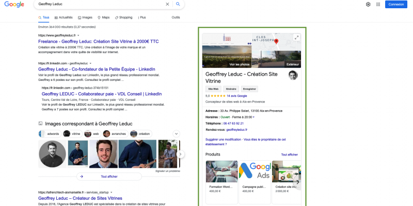Select the adwords image filter chip
This screenshot has width=413, height=206.
[50, 134]
